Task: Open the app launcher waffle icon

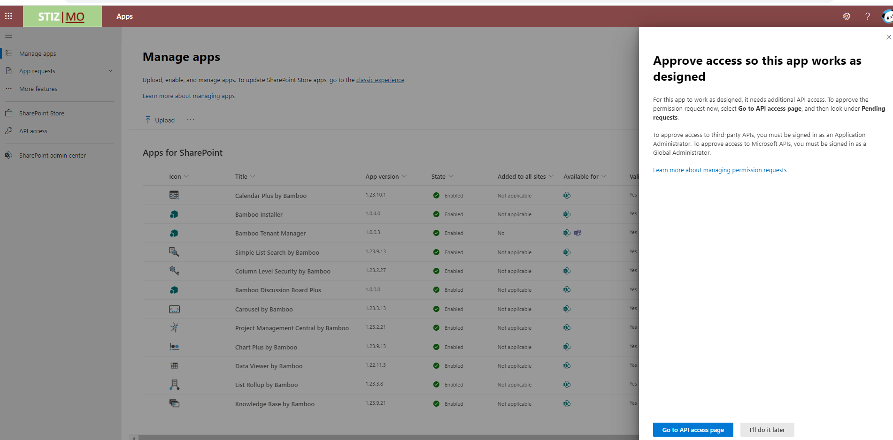Action: (x=8, y=16)
